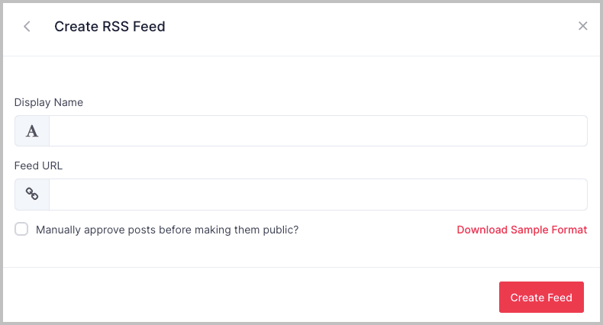Click the 'Manually approve posts' label text

pyautogui.click(x=166, y=230)
